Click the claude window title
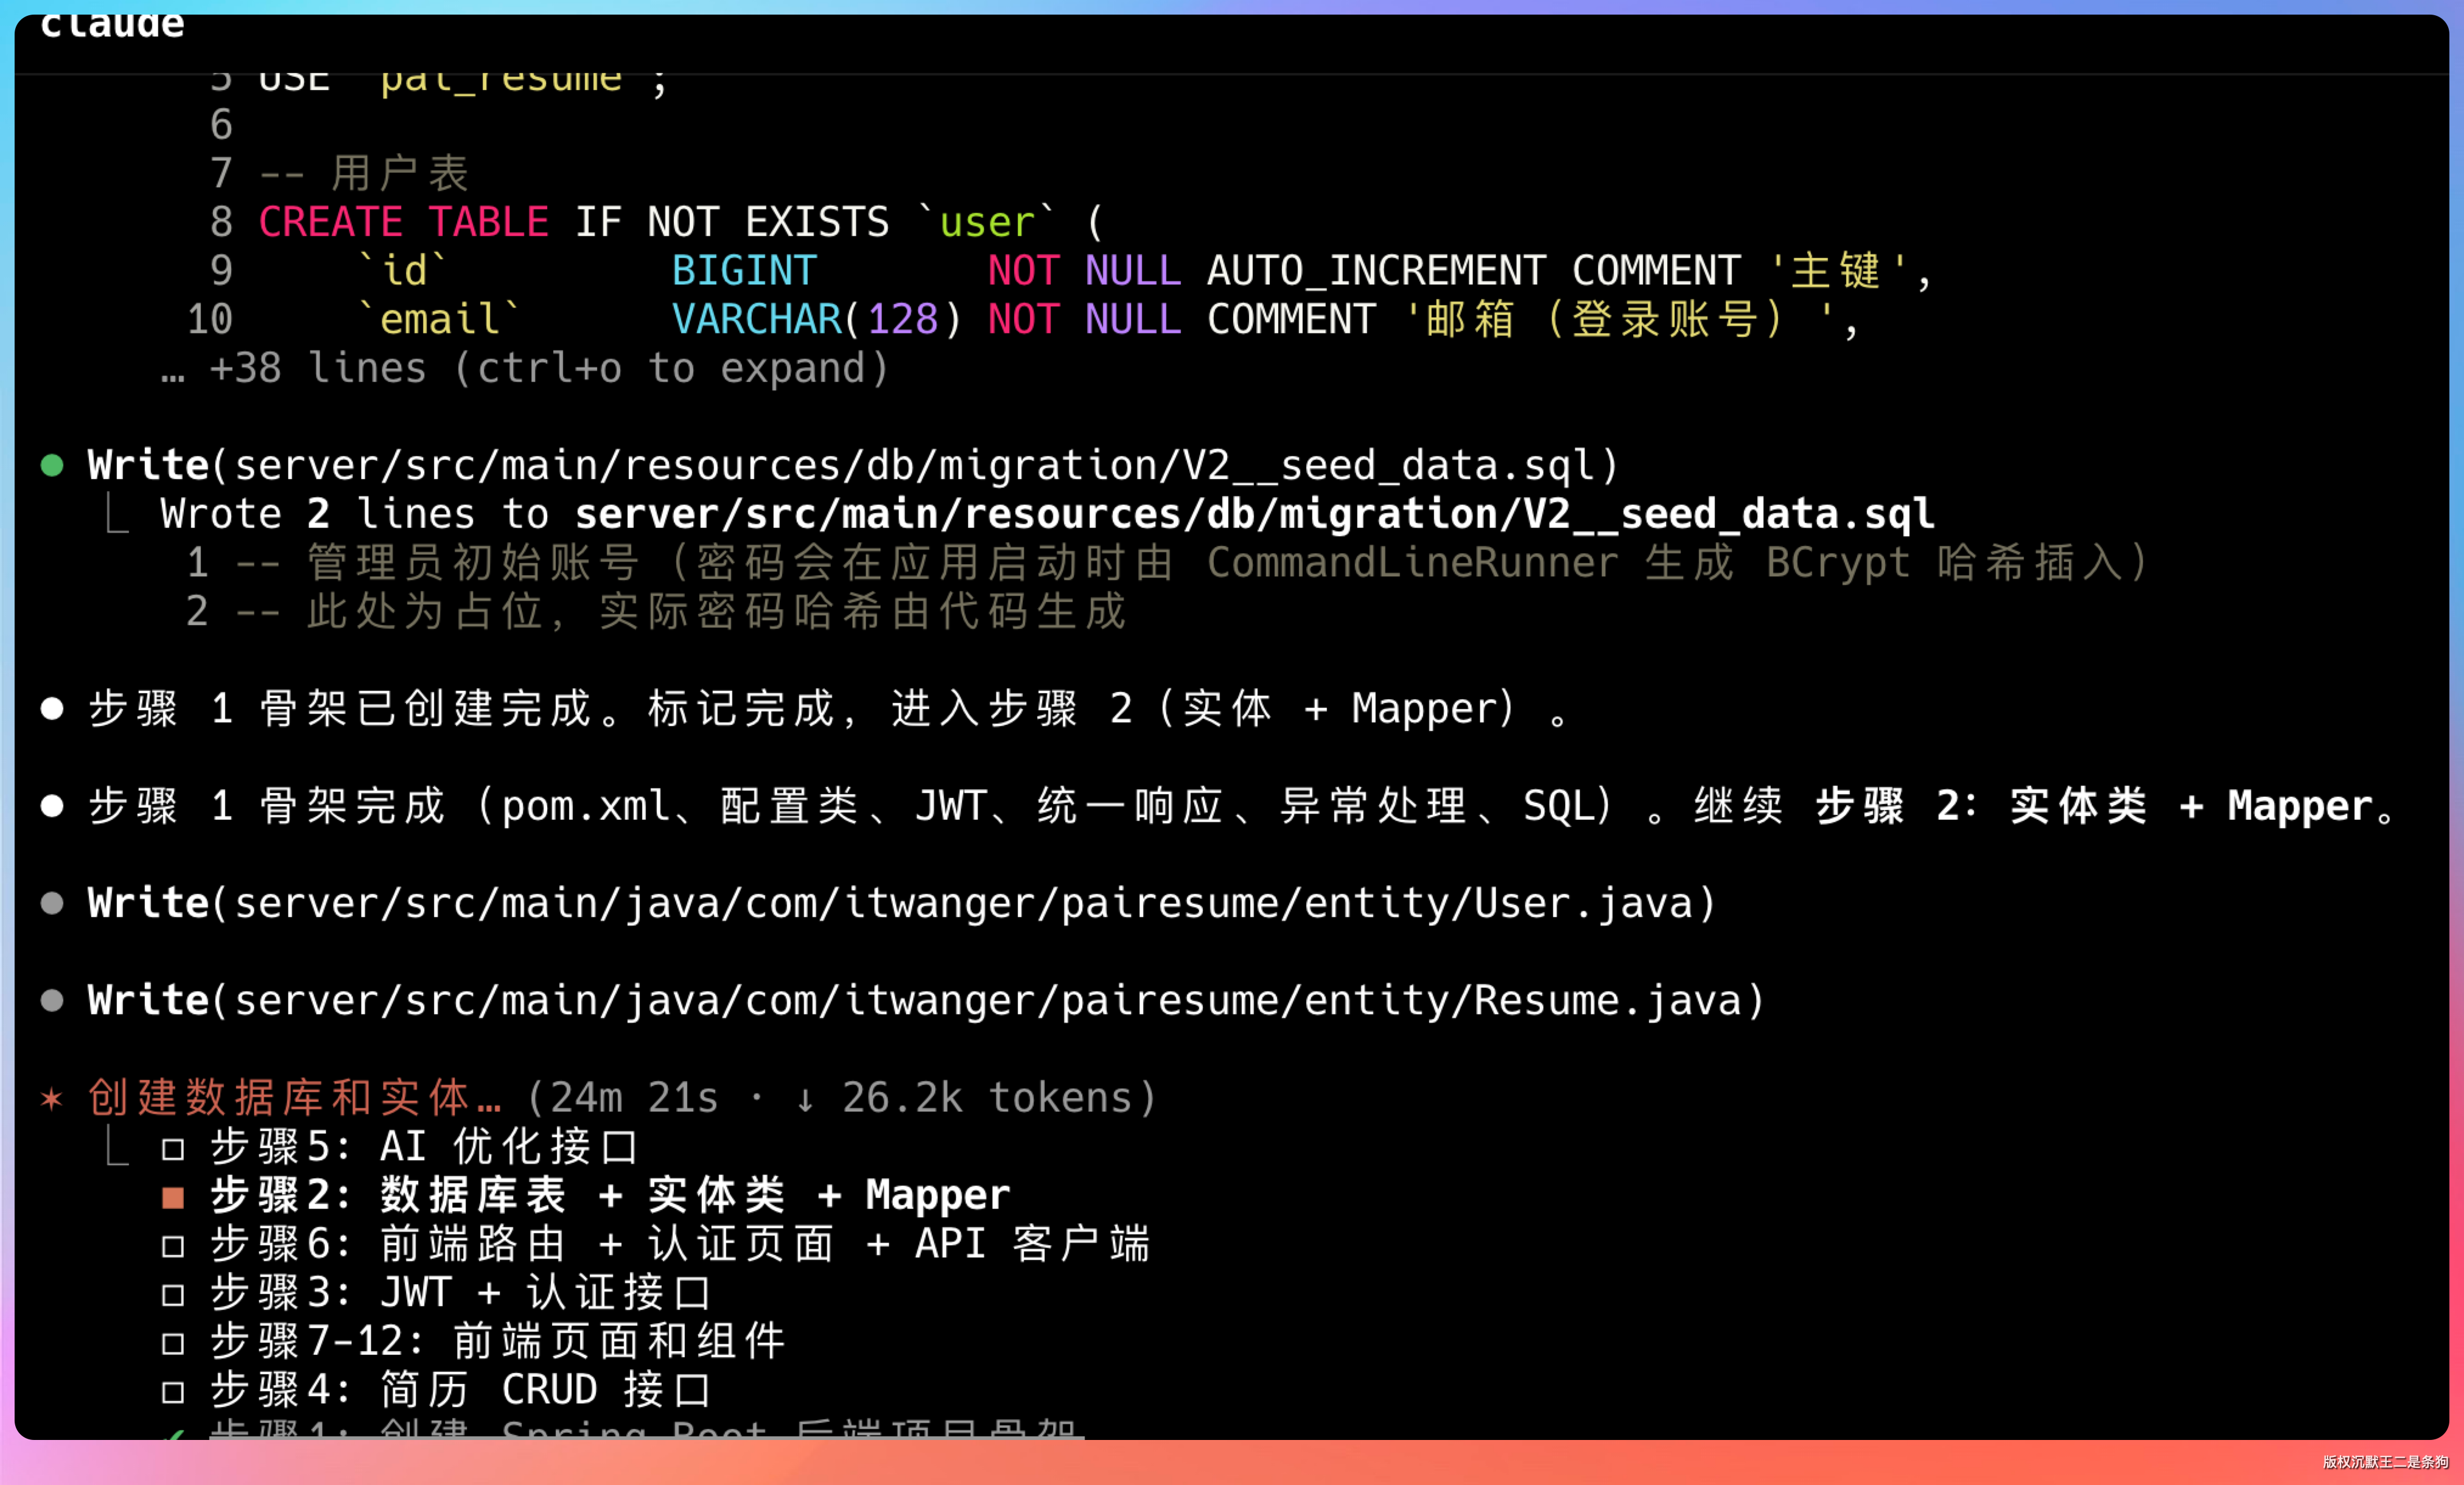This screenshot has height=1485, width=2464. click(112, 24)
